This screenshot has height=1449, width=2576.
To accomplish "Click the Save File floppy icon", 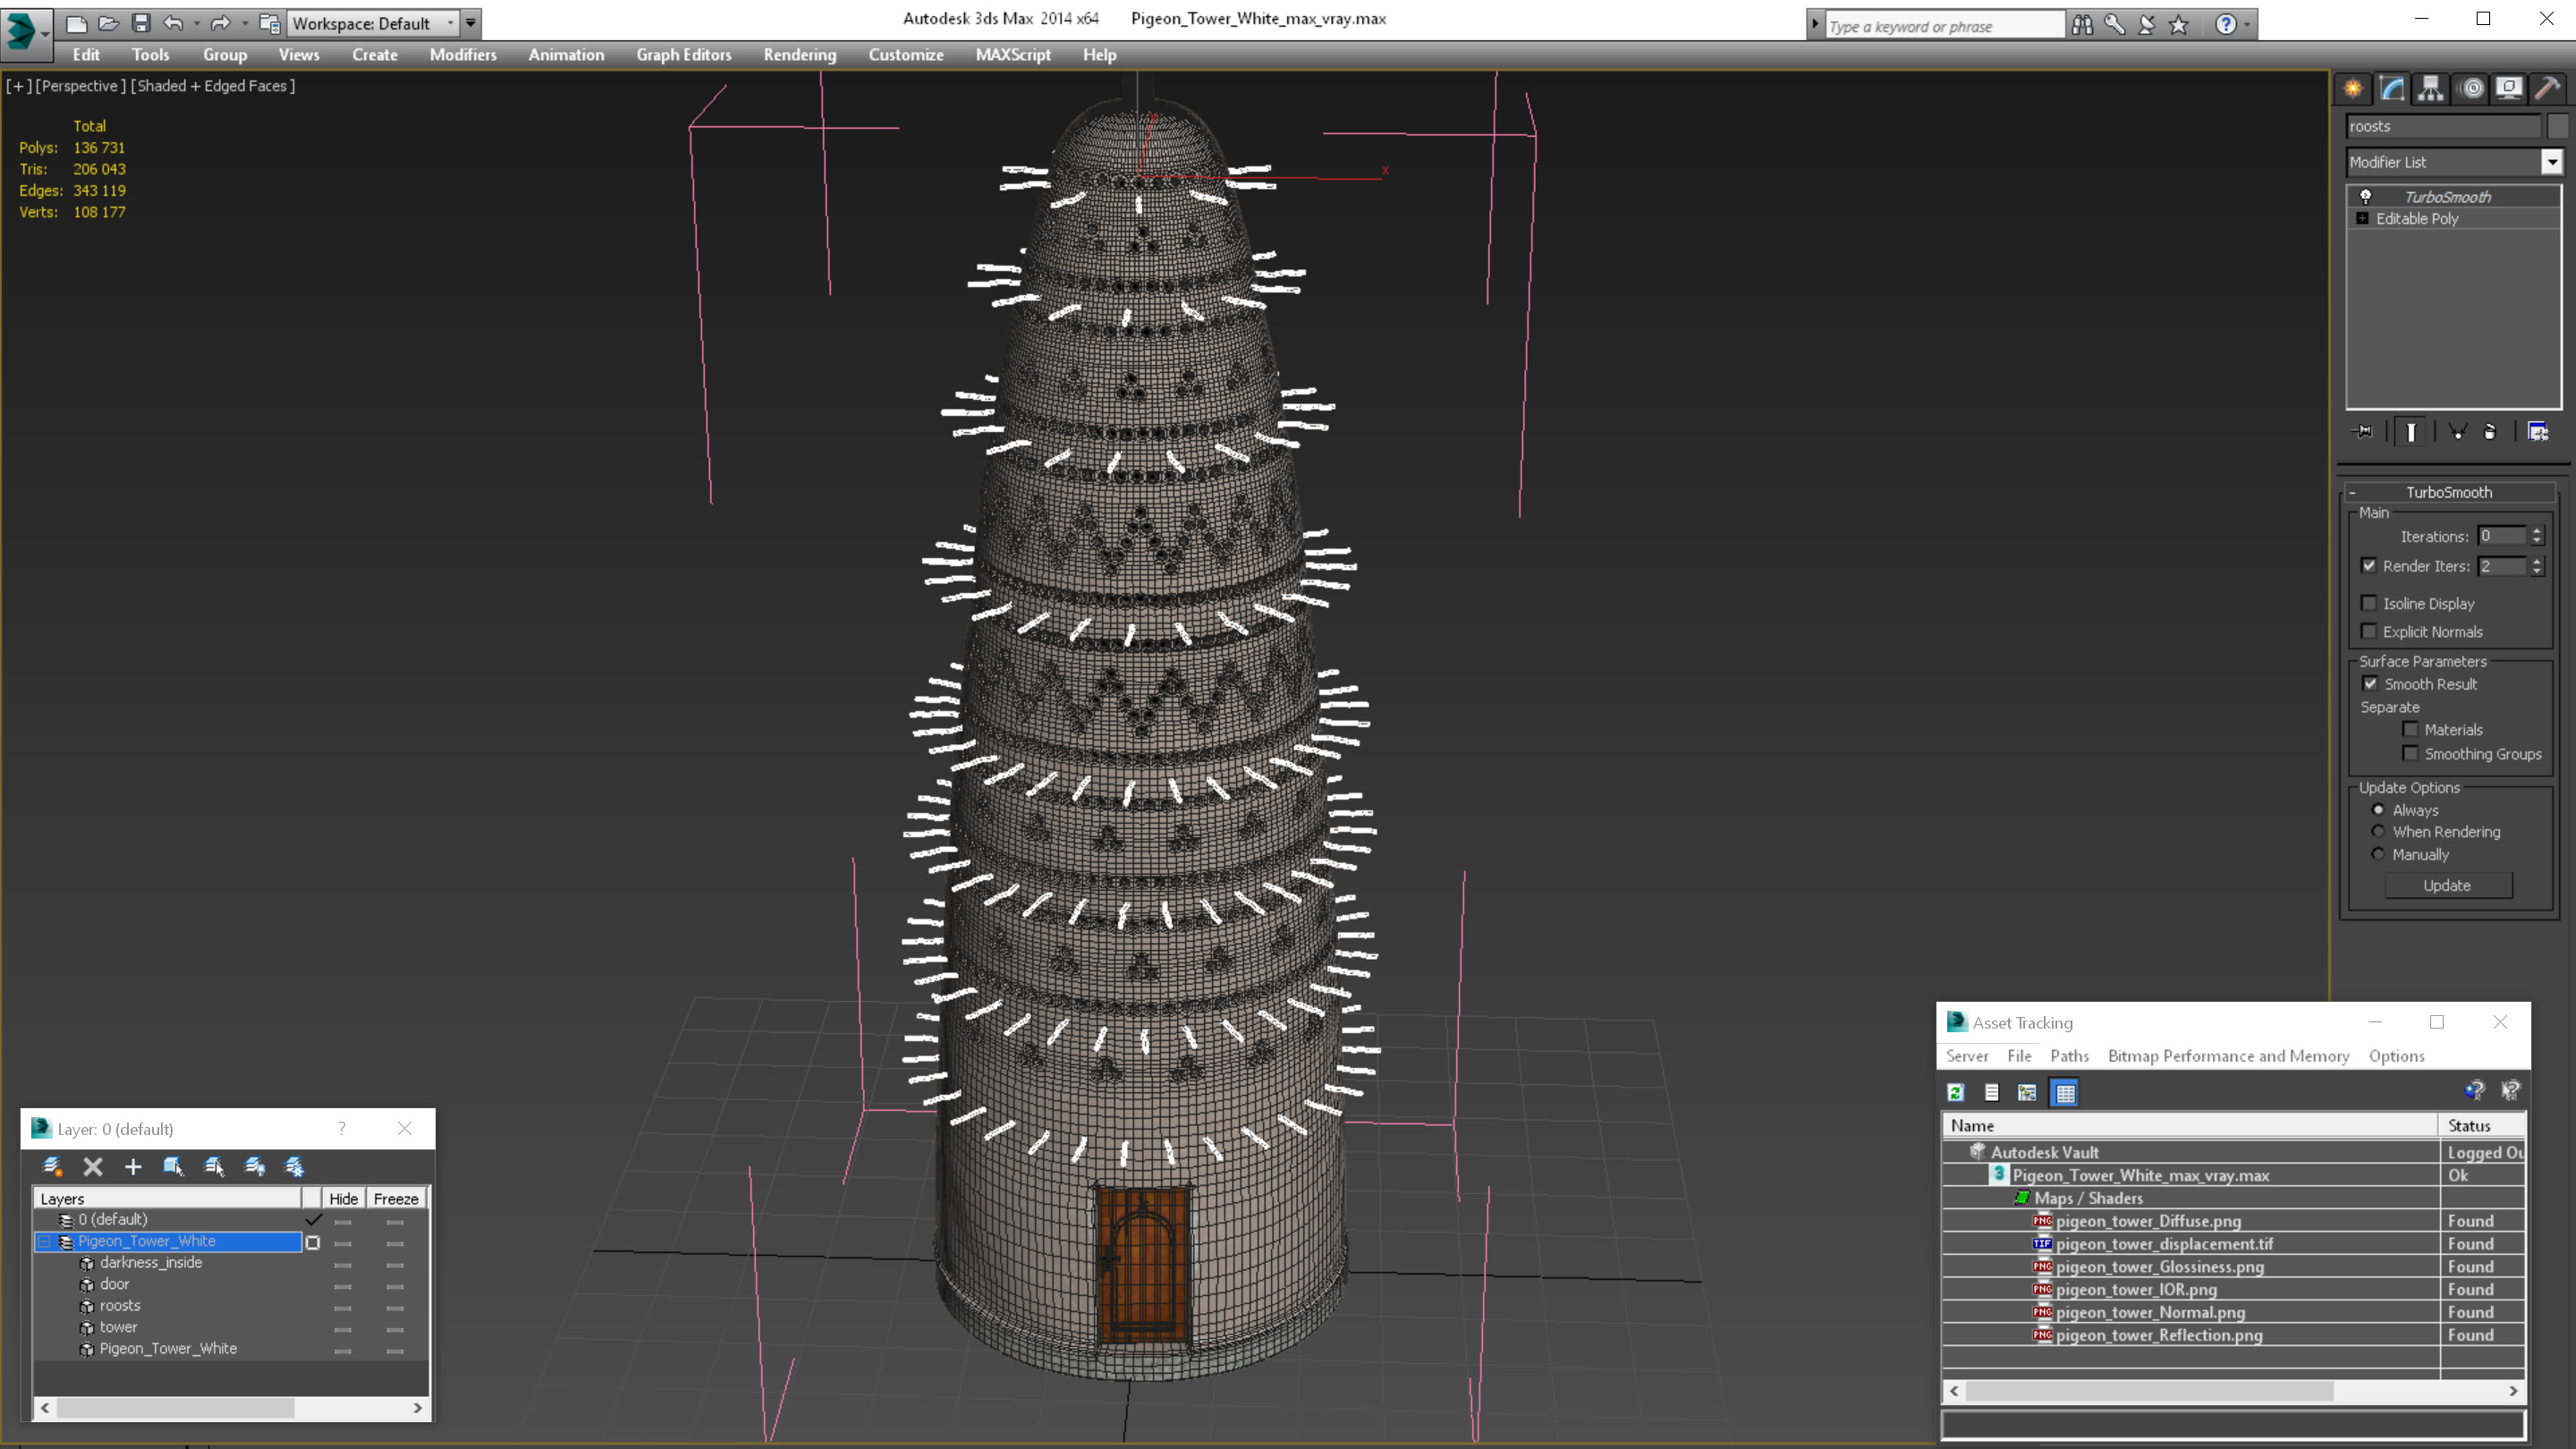I will pos(141,23).
